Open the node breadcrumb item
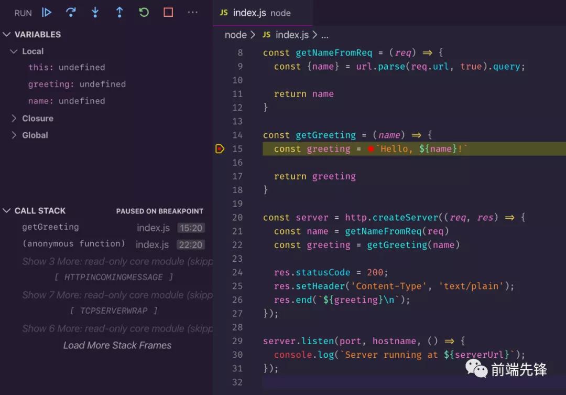The width and height of the screenshot is (566, 395). click(x=236, y=35)
